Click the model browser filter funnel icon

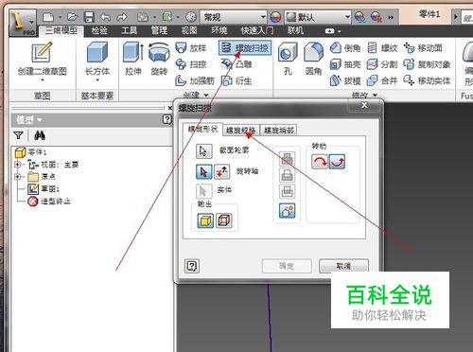point(19,135)
